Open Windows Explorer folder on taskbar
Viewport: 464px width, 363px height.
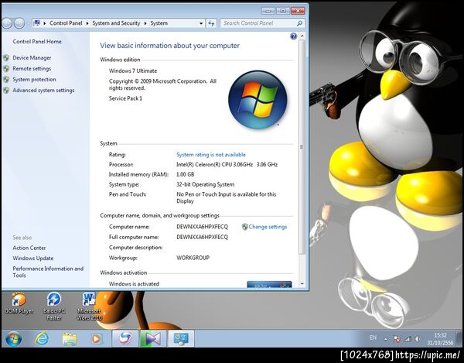point(70,339)
